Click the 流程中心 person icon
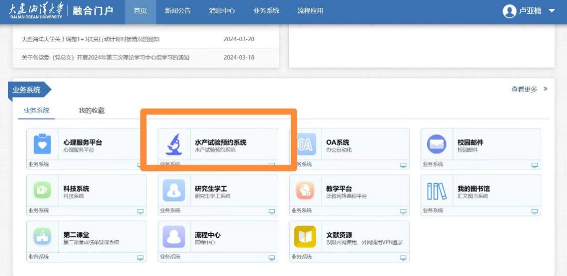This screenshot has height=276, width=567. (x=173, y=237)
